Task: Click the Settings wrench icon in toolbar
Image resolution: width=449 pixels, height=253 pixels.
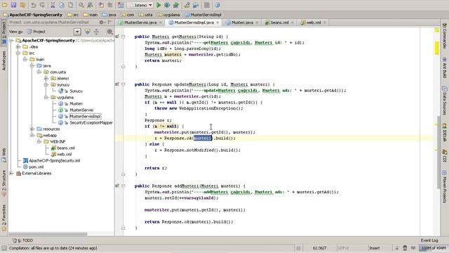Action: 187,5
